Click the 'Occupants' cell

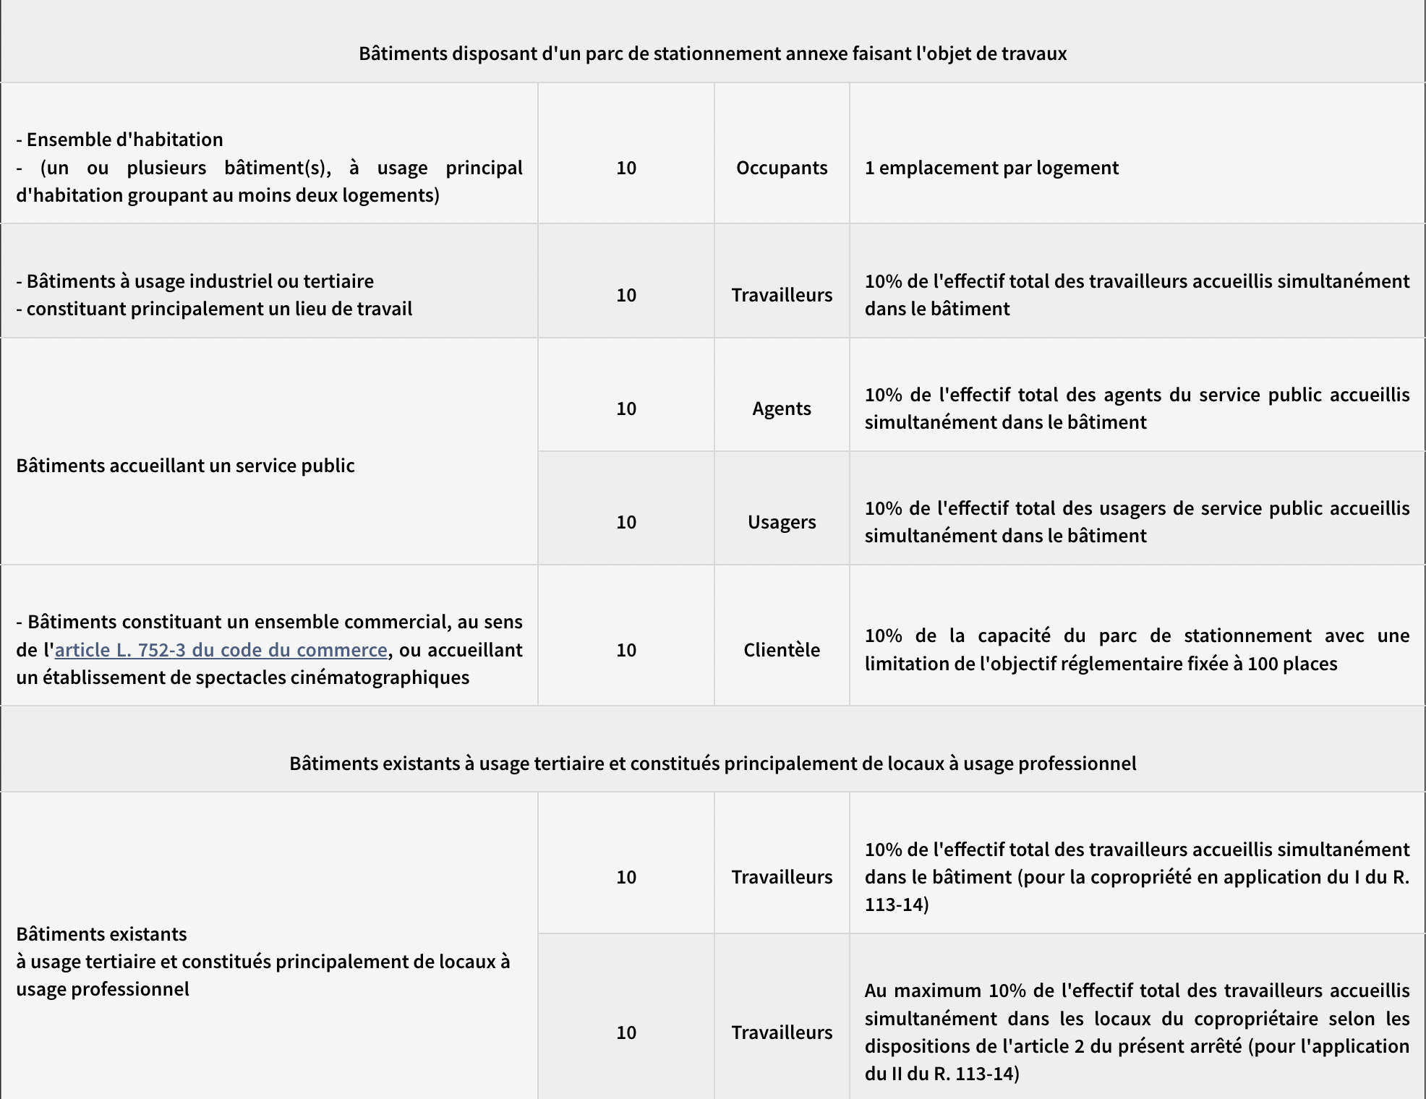[x=782, y=168]
